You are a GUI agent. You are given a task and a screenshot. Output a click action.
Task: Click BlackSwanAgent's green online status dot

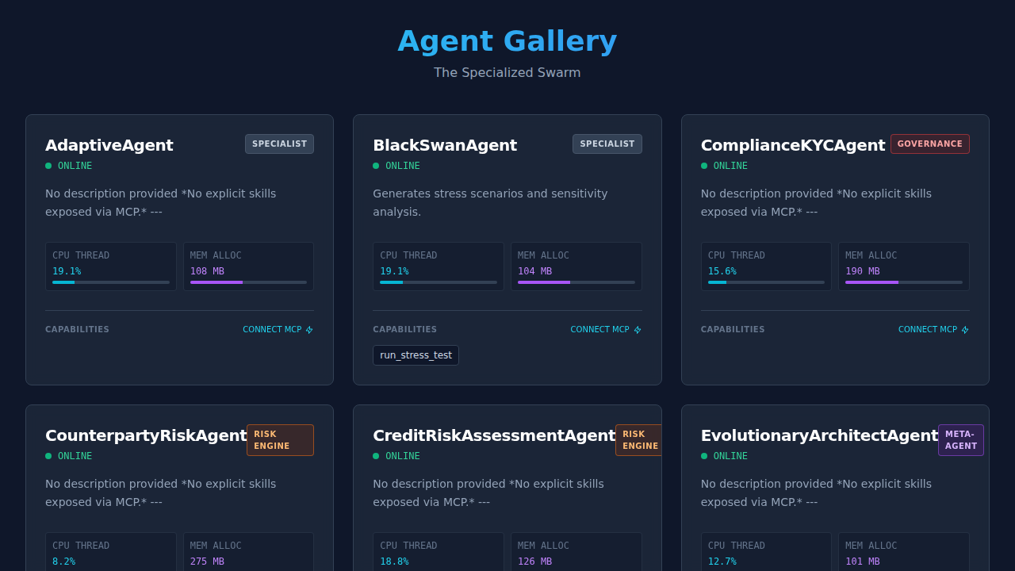pyautogui.click(x=376, y=166)
